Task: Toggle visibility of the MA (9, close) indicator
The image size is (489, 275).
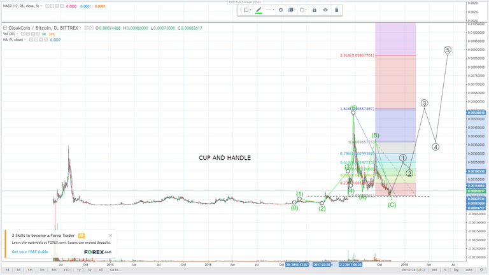Action: tap(31, 39)
